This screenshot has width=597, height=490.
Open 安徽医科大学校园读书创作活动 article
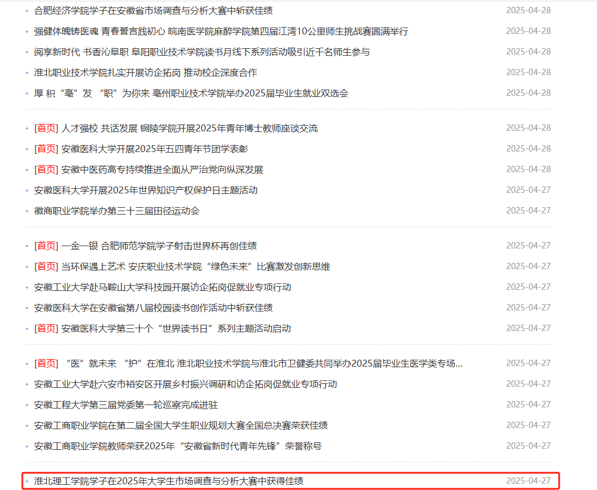[x=153, y=308]
